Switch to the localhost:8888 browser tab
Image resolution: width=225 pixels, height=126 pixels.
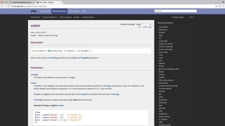click(x=21, y=2)
